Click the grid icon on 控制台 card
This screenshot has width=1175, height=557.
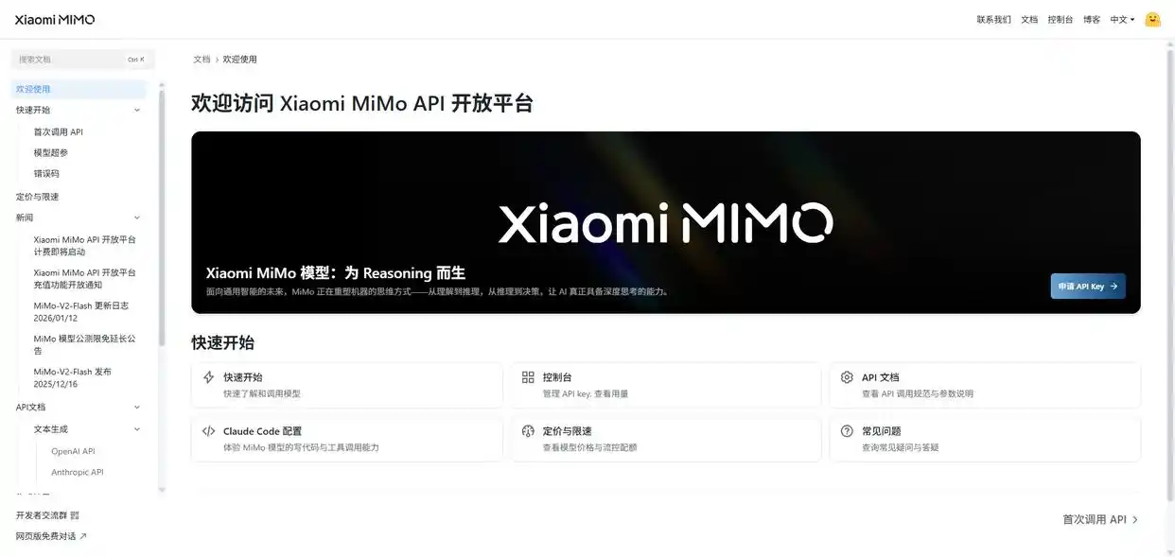coord(528,377)
